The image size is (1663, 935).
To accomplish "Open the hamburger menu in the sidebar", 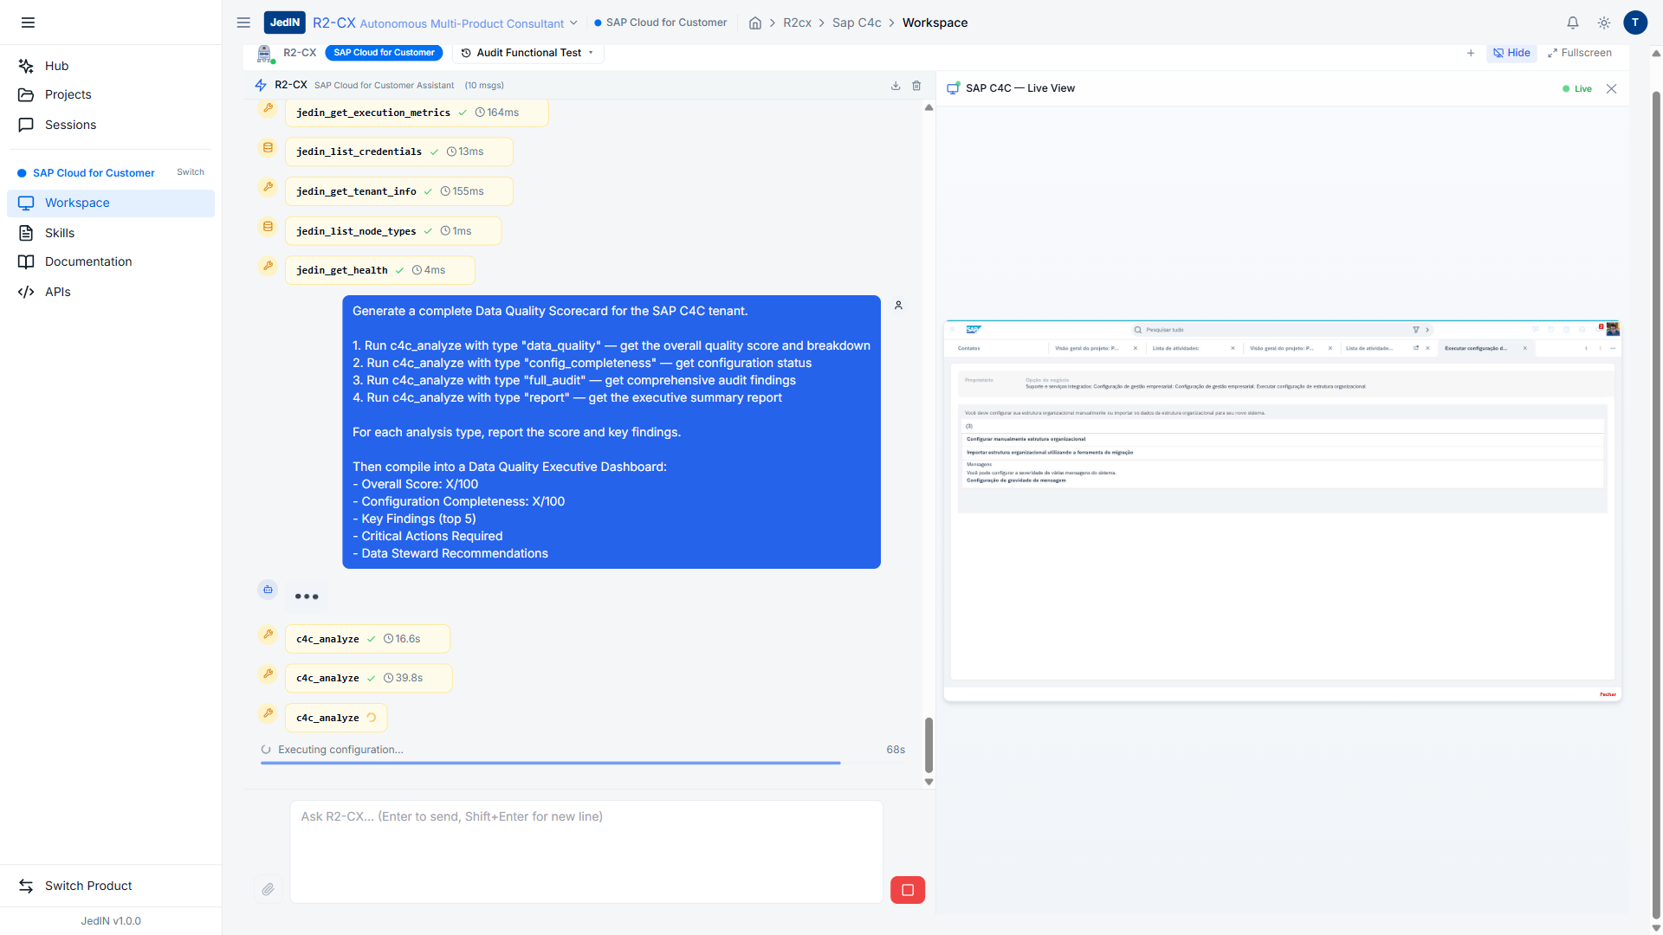I will [28, 23].
